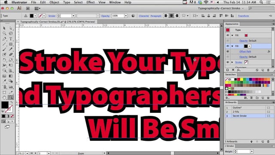Select Align Center paragraph button
Screen dimensions: 275x155
[171, 16]
